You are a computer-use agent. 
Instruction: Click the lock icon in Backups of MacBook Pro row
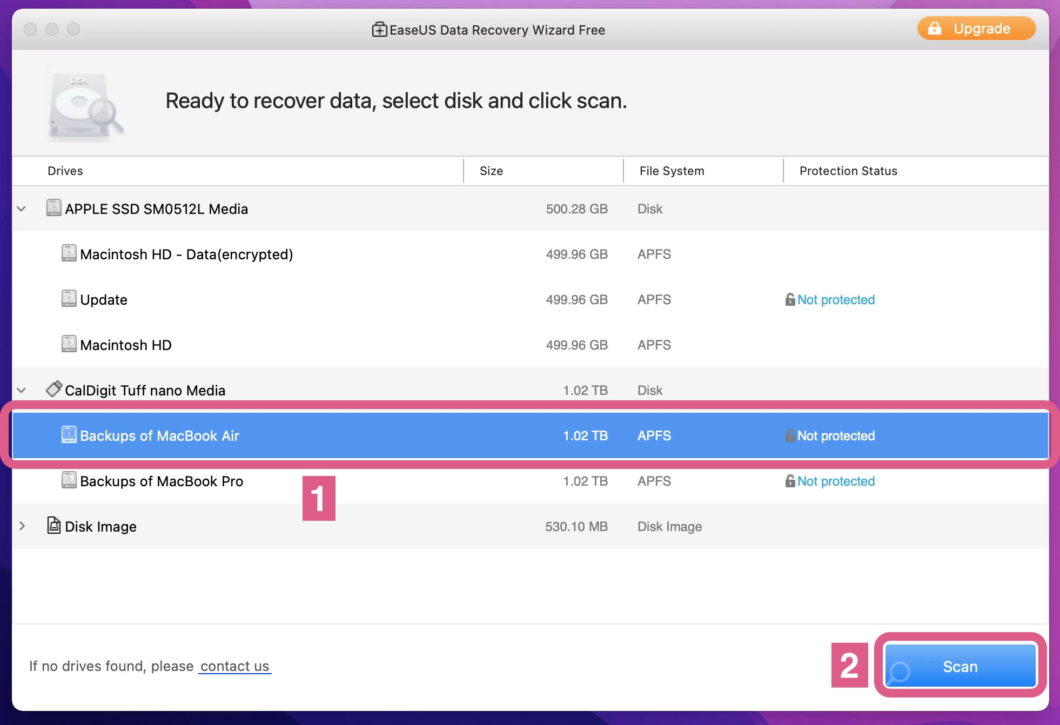pyautogui.click(x=790, y=480)
